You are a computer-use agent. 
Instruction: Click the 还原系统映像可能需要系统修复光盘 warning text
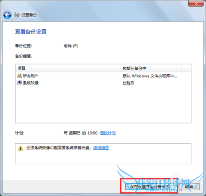click(x=59, y=148)
